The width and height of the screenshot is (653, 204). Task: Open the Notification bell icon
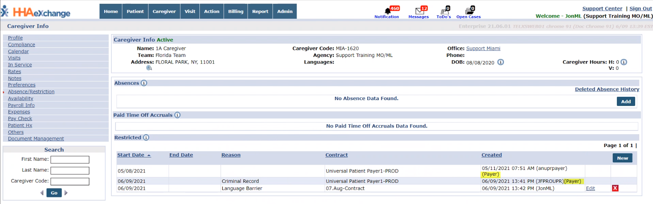pos(388,11)
